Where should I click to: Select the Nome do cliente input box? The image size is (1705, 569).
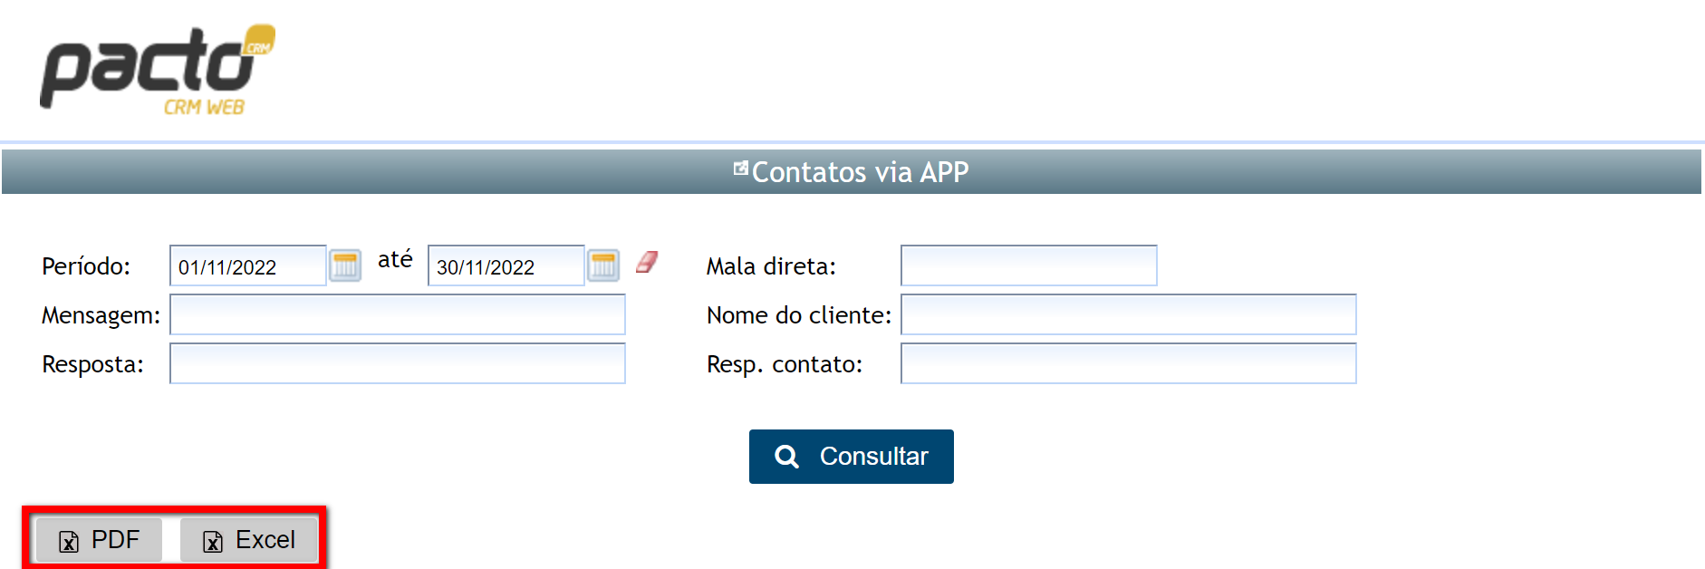1128,314
